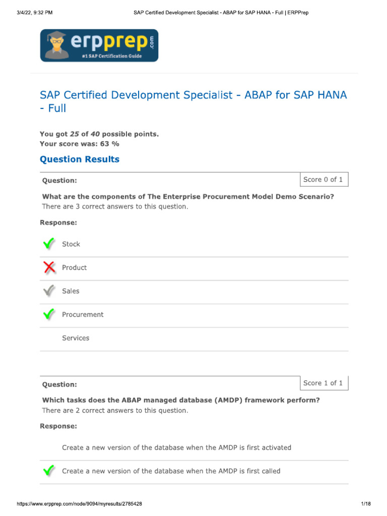This screenshot has height=516, width=387.
Task: Click the AMDP framework question text
Action: pyautogui.click(x=181, y=400)
